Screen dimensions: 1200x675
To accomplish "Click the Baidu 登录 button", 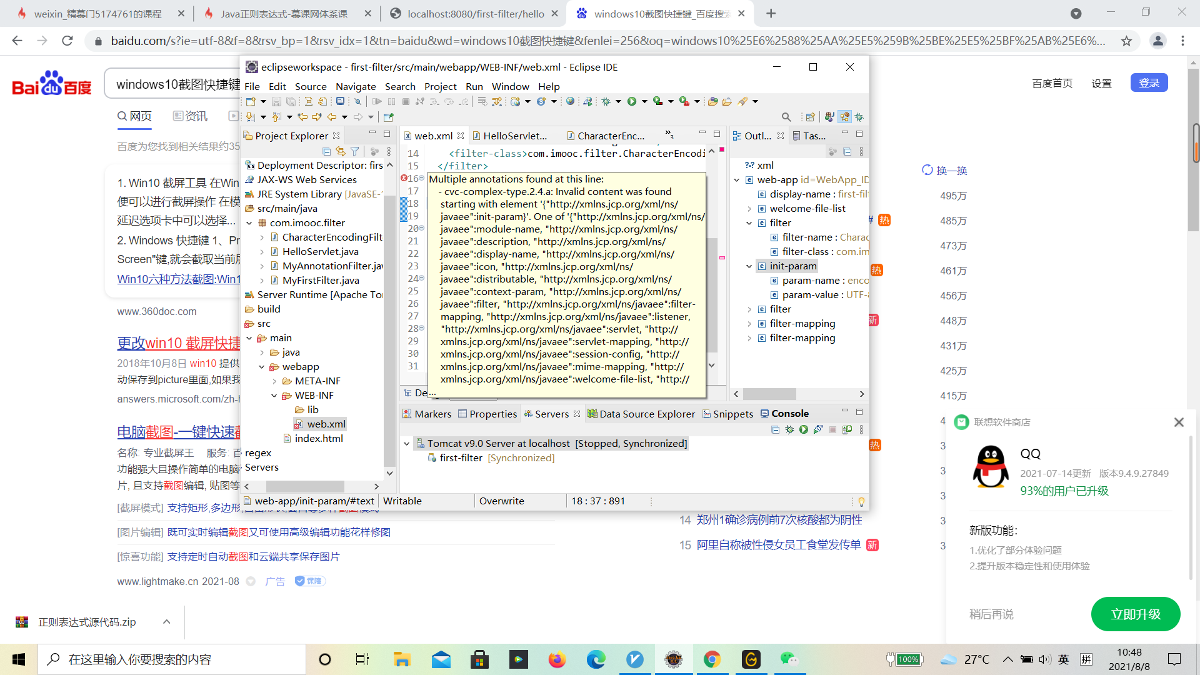I will tap(1149, 83).
